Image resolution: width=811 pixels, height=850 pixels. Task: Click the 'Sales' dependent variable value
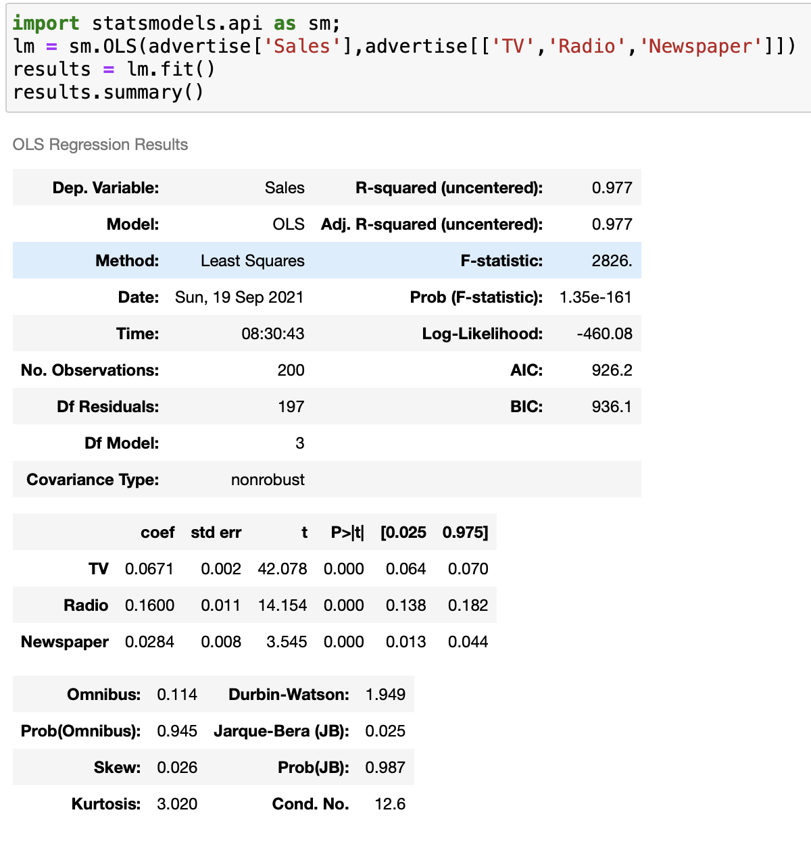[x=285, y=188]
